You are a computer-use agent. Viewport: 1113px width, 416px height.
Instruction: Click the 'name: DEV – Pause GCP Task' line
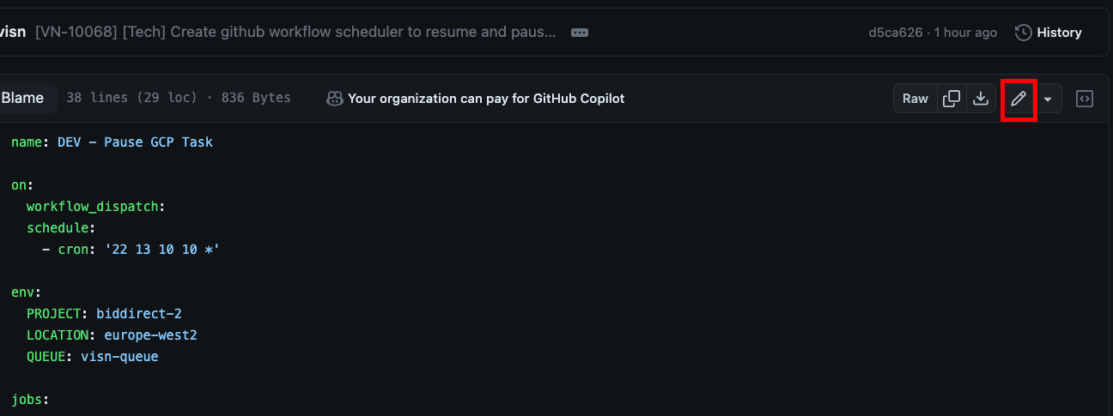coord(112,142)
